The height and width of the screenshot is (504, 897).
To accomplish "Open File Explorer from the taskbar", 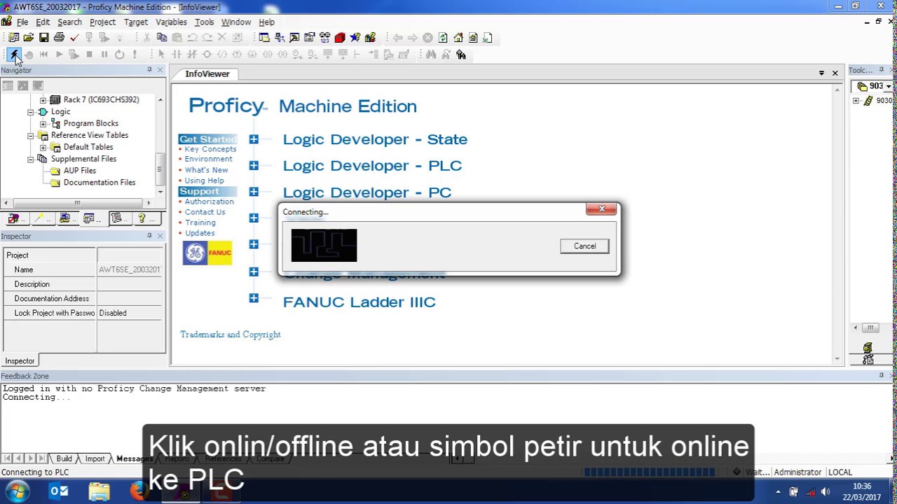I will coord(100,491).
